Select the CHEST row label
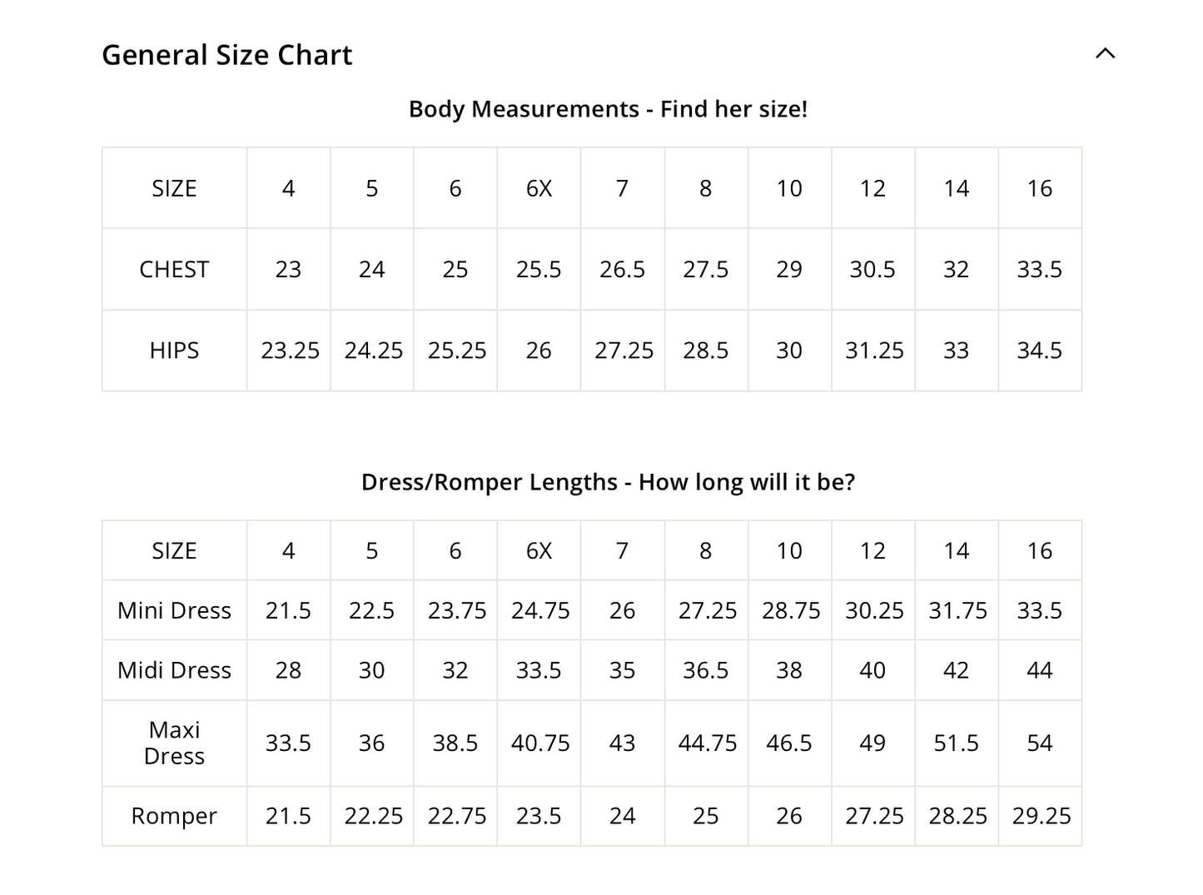 [174, 270]
